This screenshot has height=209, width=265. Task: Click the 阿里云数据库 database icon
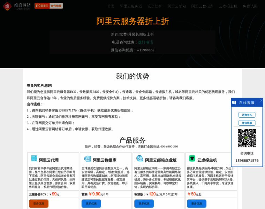[88, 158]
